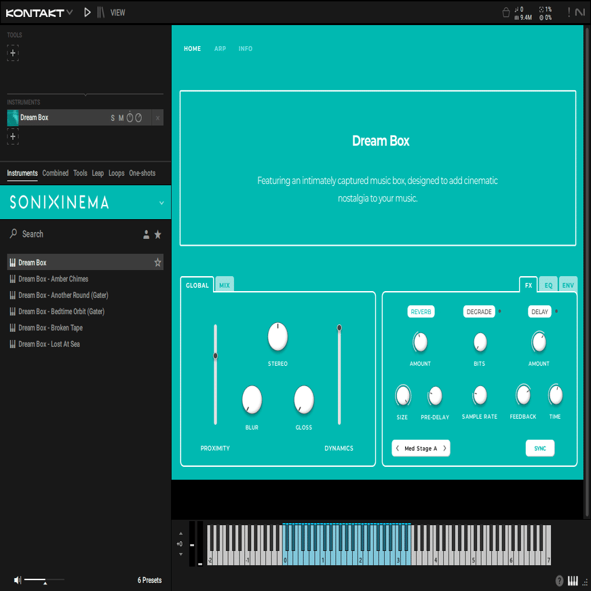Viewport: 591px width, 591px height.
Task: Load Dream Box - Broken Tape preset
Action: point(85,328)
